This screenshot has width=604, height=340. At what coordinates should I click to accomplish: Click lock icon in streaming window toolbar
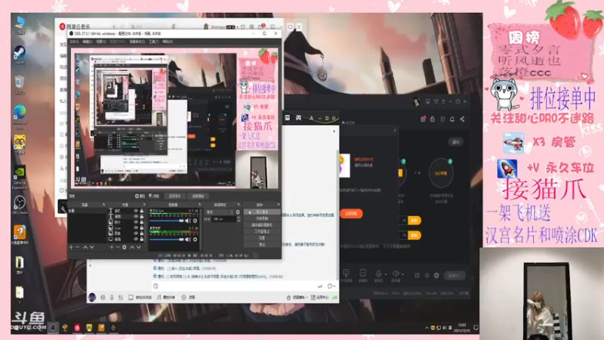pos(433,119)
